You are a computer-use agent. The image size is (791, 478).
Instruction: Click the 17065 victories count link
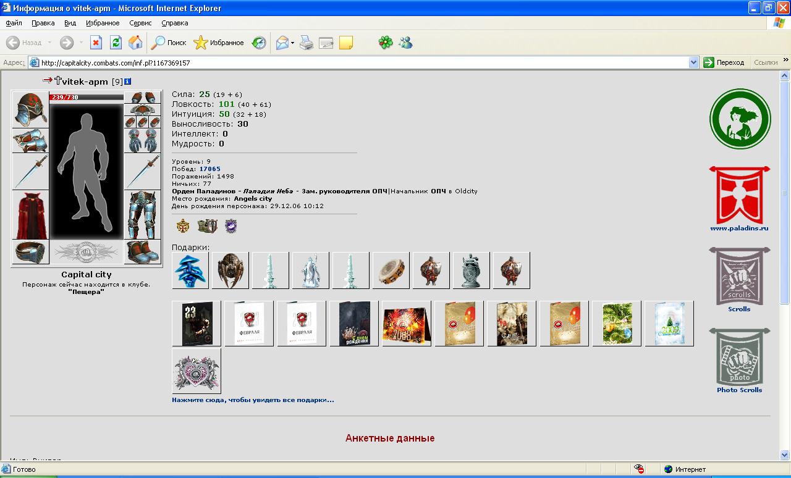tap(209, 169)
